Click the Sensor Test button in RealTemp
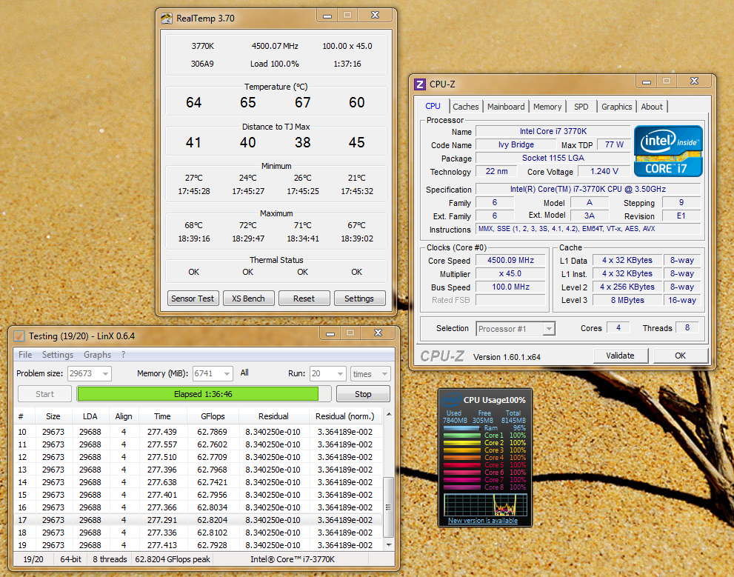This screenshot has height=577, width=734. tap(193, 298)
